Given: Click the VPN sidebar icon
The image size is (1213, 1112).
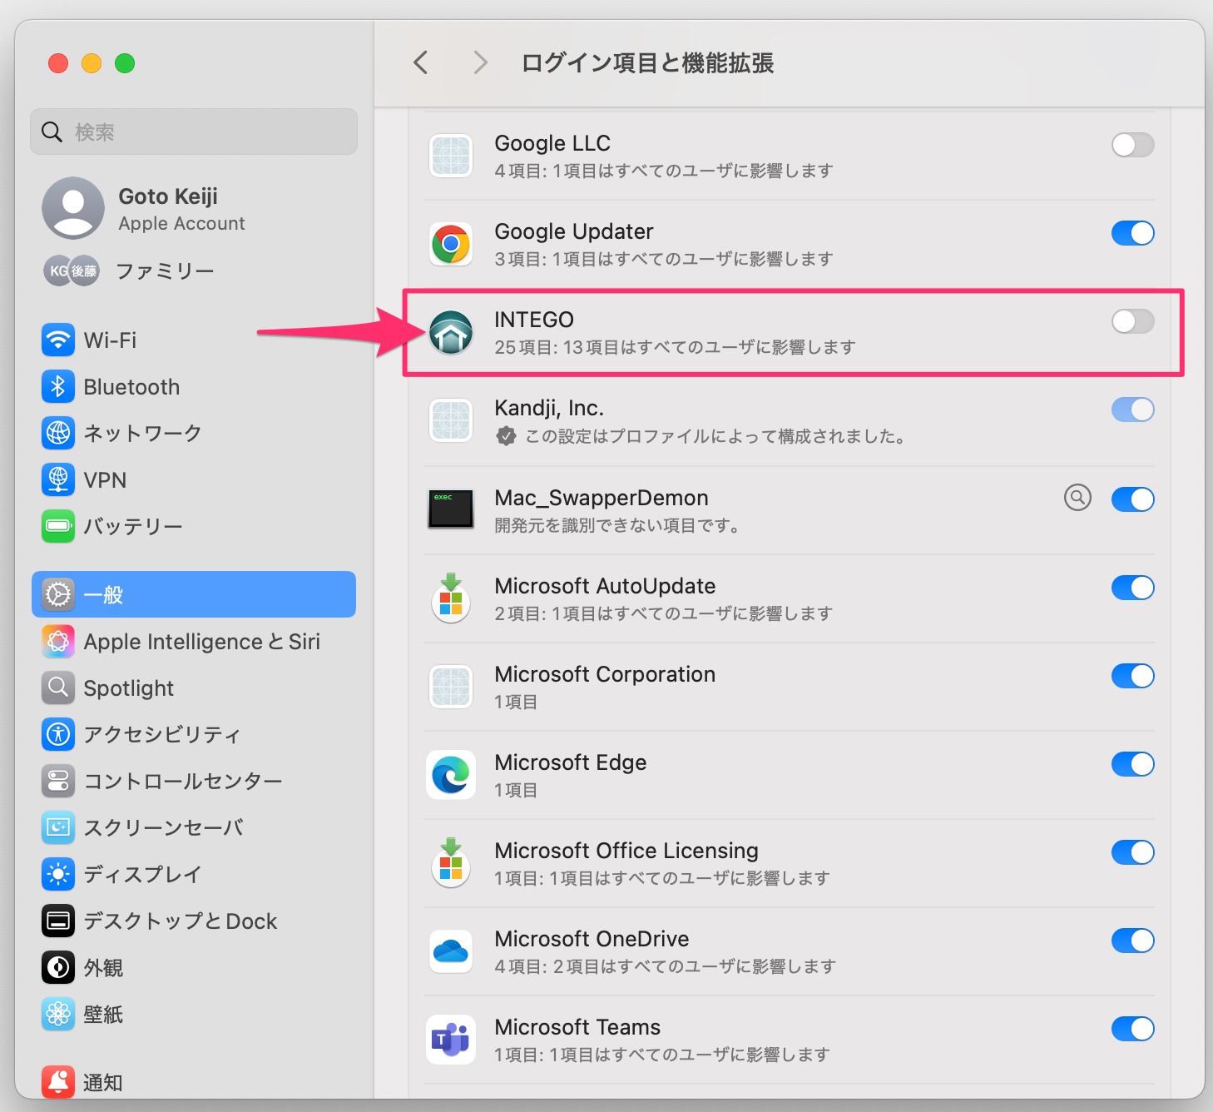Looking at the screenshot, I should [x=58, y=479].
